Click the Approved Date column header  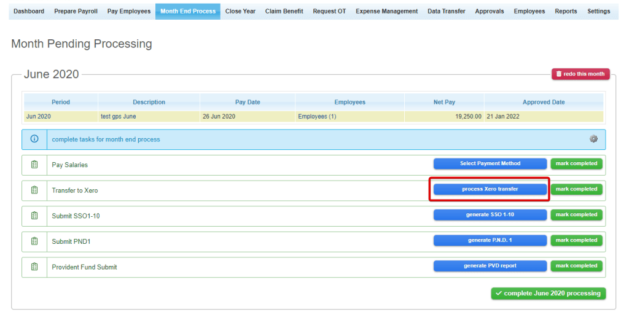click(x=544, y=102)
